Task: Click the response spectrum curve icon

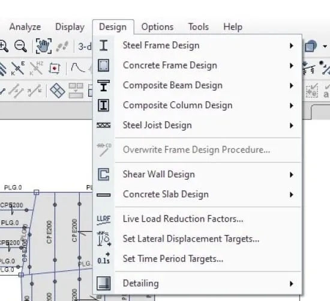Action: click(78, 68)
